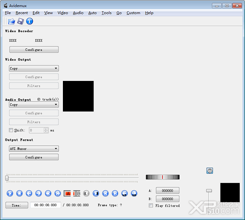Go to the next frame
The width and height of the screenshot is (245, 220).
coord(38,194)
